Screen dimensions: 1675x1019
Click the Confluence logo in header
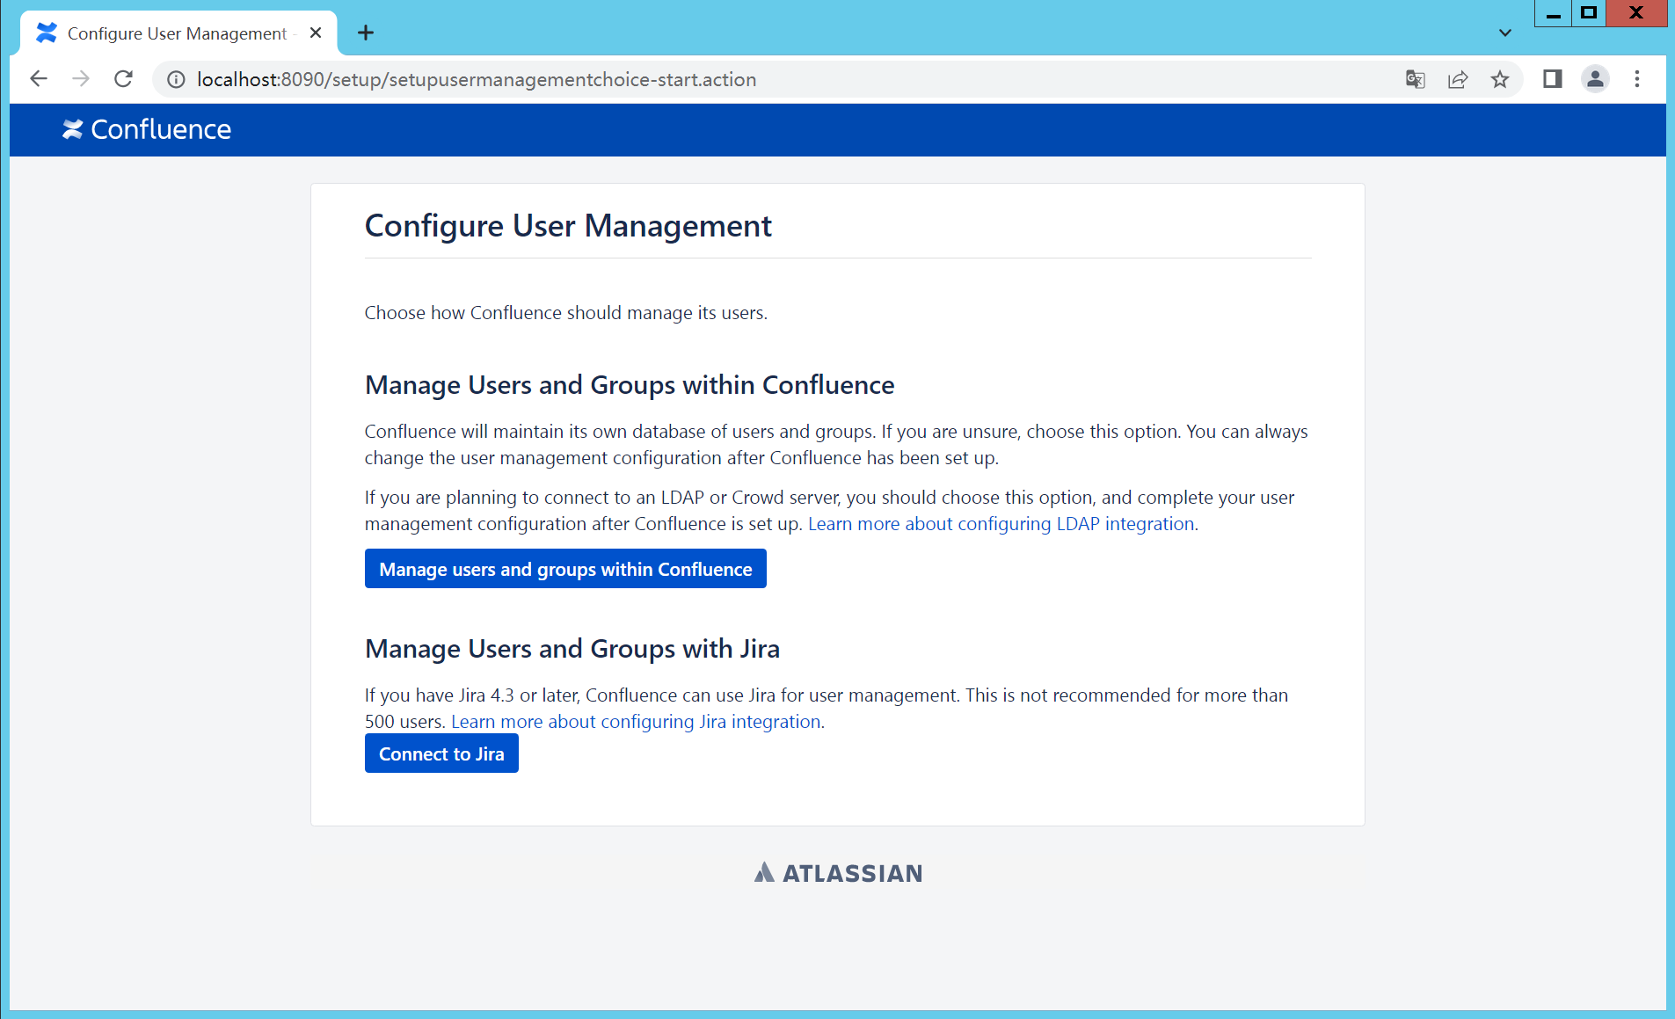click(x=147, y=129)
